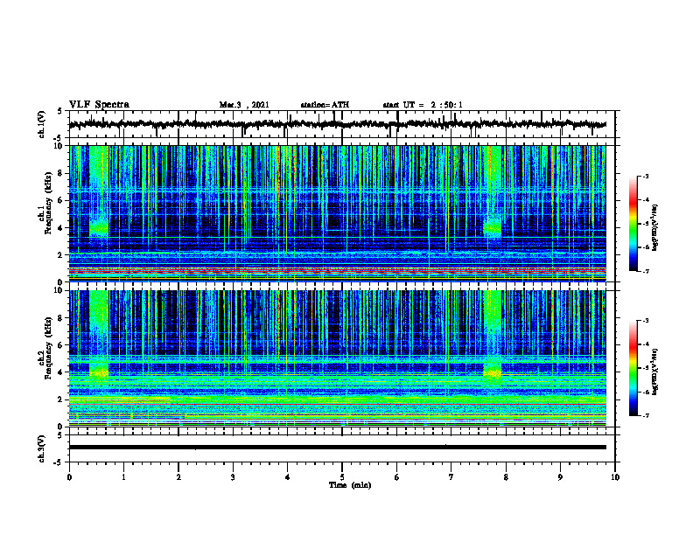Image resolution: width=693 pixels, height=535 pixels.
Task: Click time axis tick label "1"
Action: click(123, 477)
